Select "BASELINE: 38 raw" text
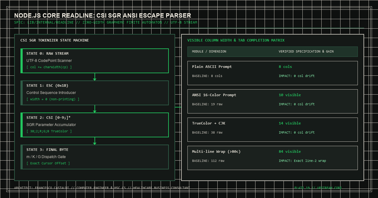 pyautogui.click(x=207, y=133)
